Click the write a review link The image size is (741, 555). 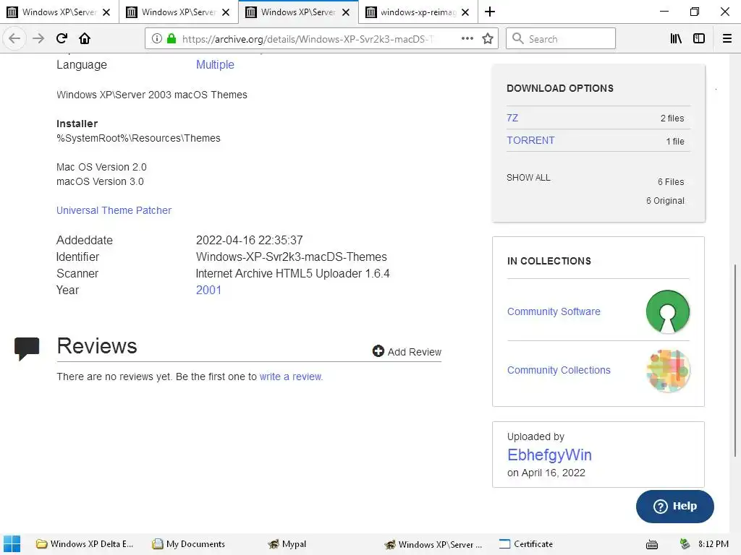(291, 377)
